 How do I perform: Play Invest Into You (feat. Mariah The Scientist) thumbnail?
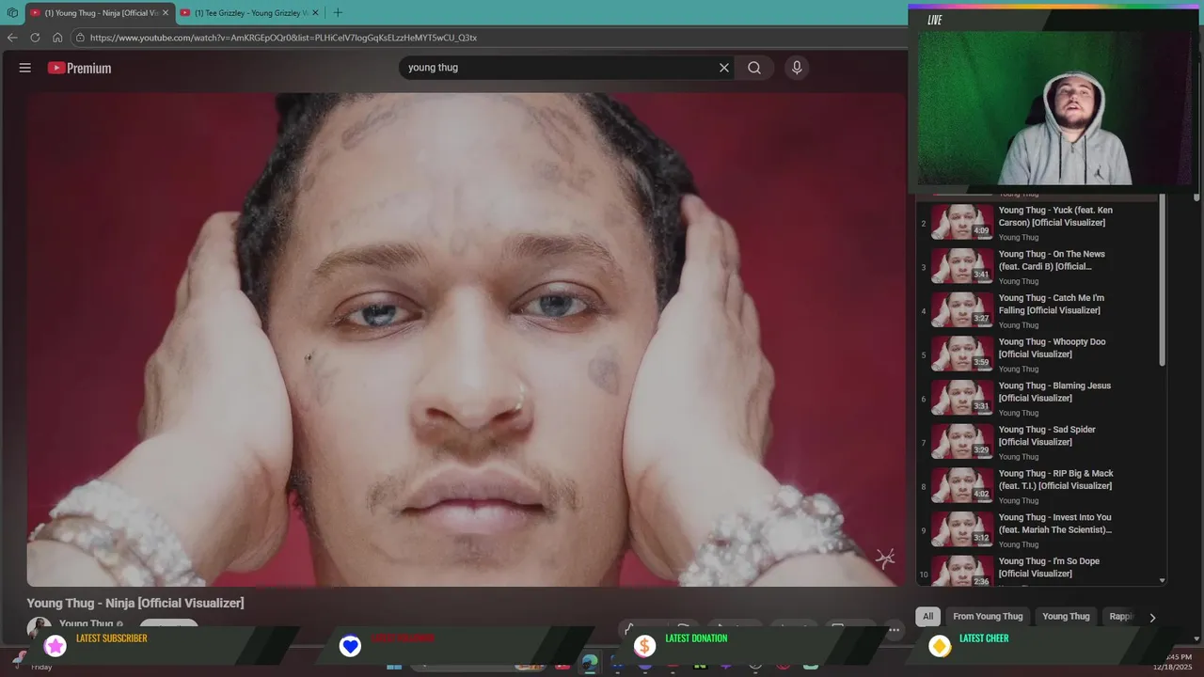click(962, 530)
